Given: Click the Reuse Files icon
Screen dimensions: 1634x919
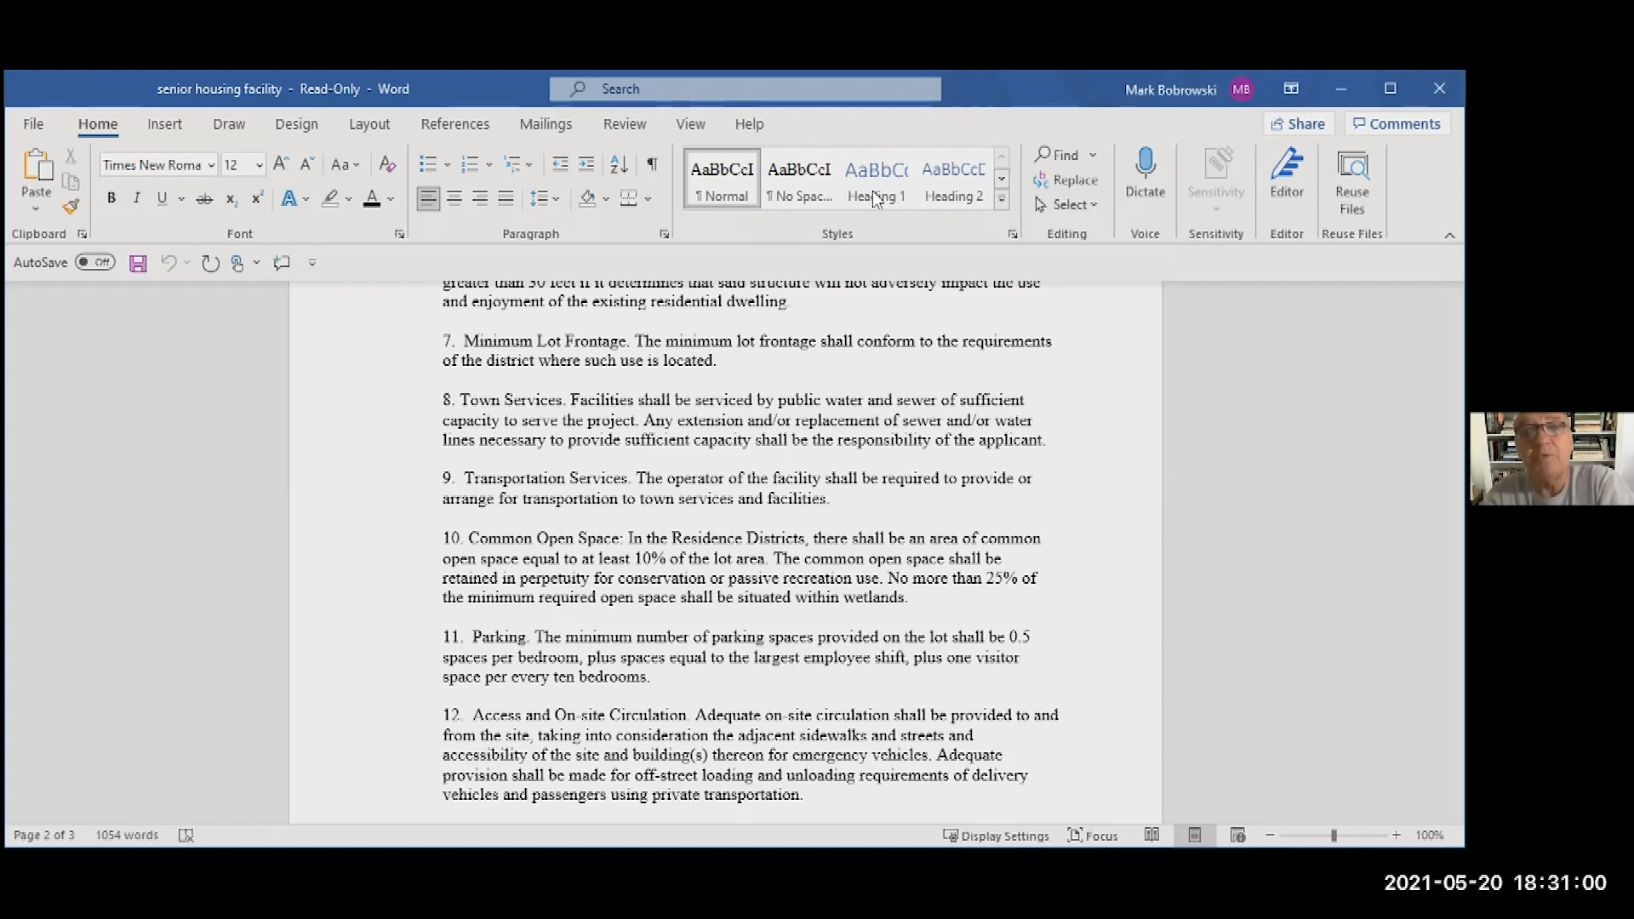Looking at the screenshot, I should point(1351,166).
